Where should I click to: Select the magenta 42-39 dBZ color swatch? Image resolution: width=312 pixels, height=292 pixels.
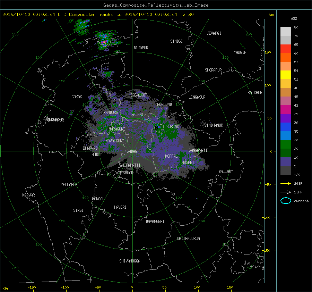(x=286, y=110)
